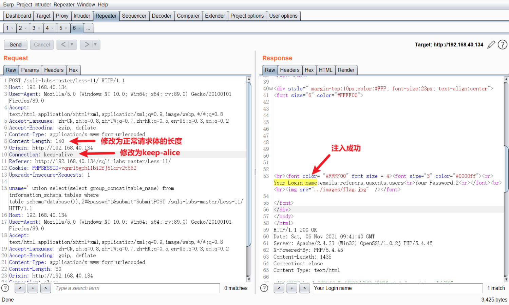The image size is (509, 305).
Task: Go to the previous response match
Action: pyautogui.click(x=279, y=288)
